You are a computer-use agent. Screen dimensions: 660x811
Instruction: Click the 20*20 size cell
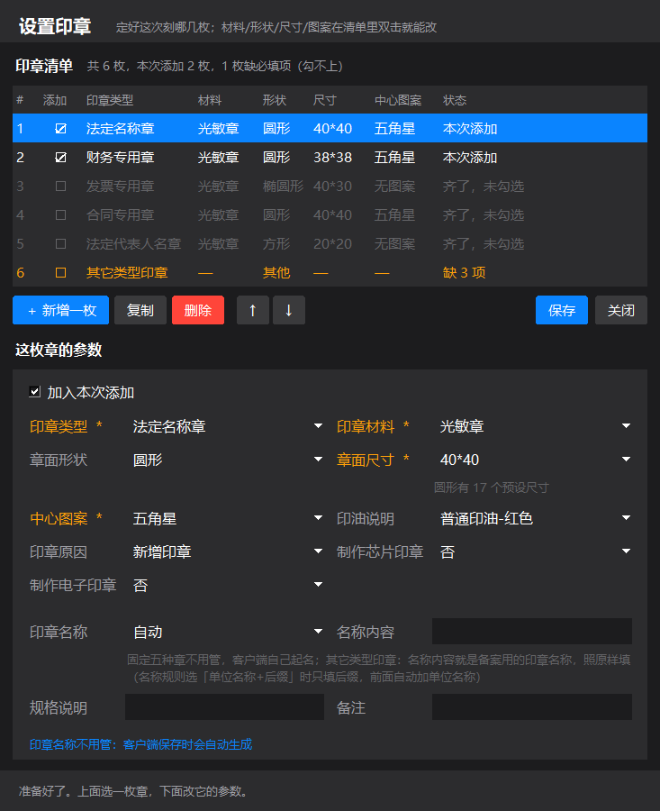[x=332, y=244]
